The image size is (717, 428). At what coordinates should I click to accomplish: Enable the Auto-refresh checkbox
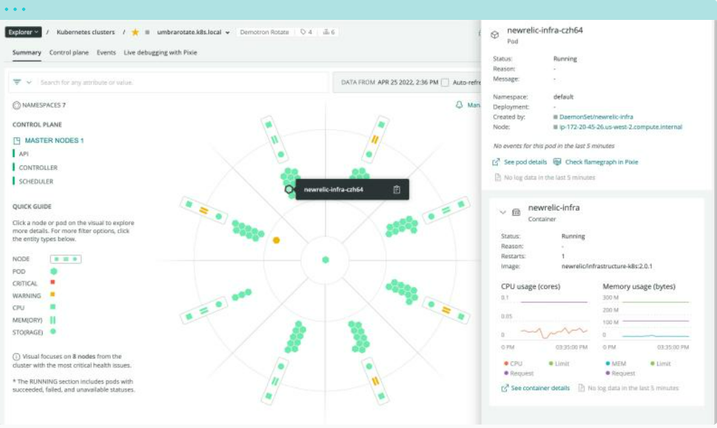pyautogui.click(x=445, y=83)
